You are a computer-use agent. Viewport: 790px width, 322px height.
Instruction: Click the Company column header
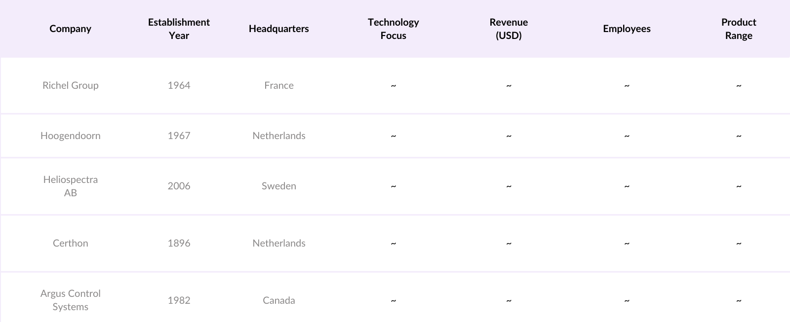70,29
